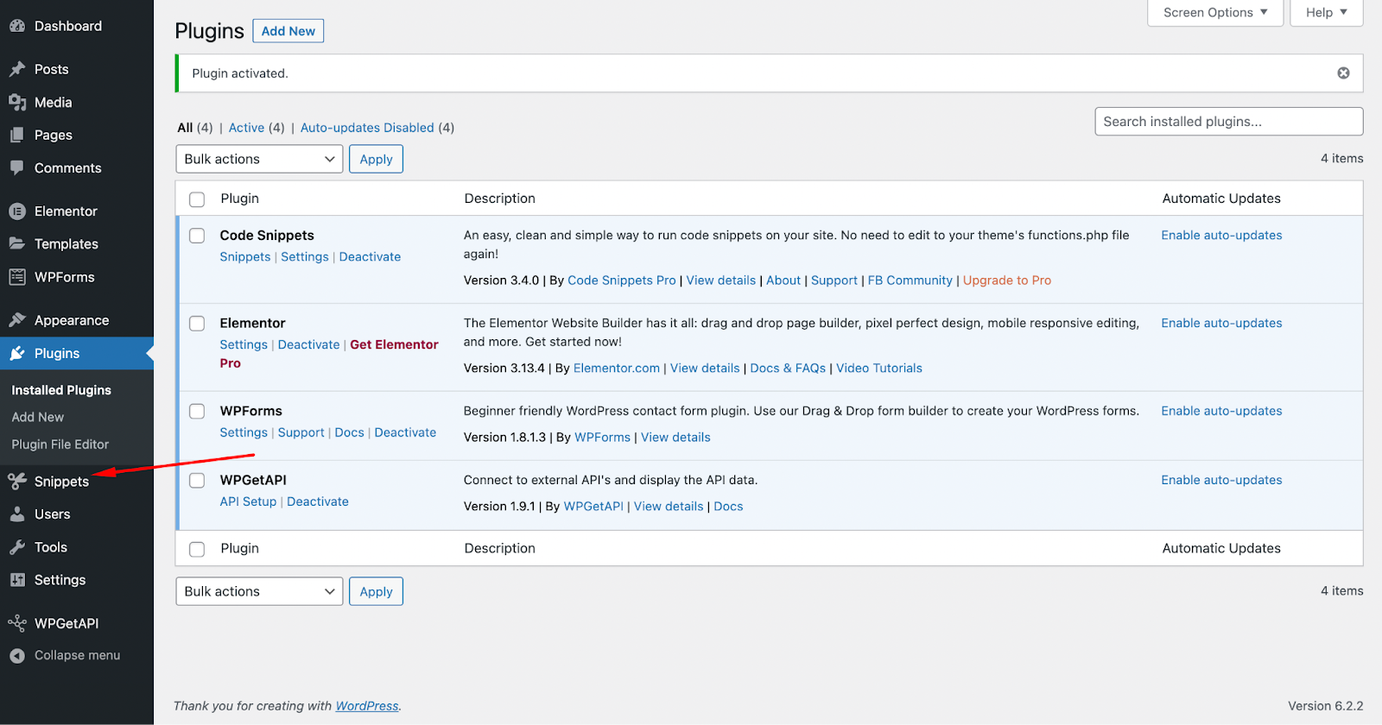Enable auto-updates for WPForms
Screen dimensions: 1382x725
tap(1221, 412)
